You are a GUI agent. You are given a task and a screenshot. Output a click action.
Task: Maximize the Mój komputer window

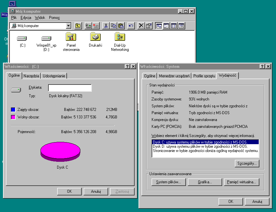[x=186, y=11]
